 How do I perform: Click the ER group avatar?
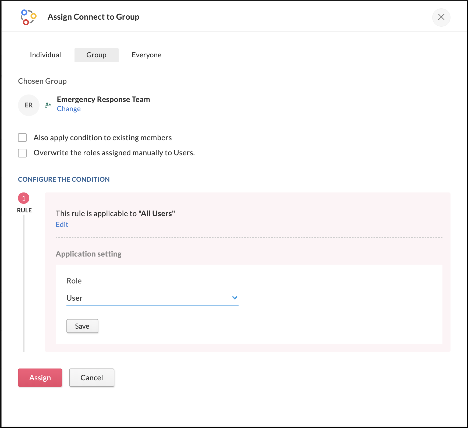coord(29,105)
